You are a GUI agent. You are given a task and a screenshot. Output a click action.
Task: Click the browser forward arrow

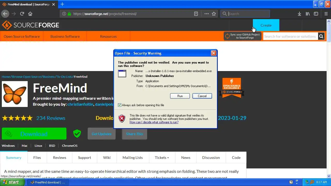click(14, 14)
